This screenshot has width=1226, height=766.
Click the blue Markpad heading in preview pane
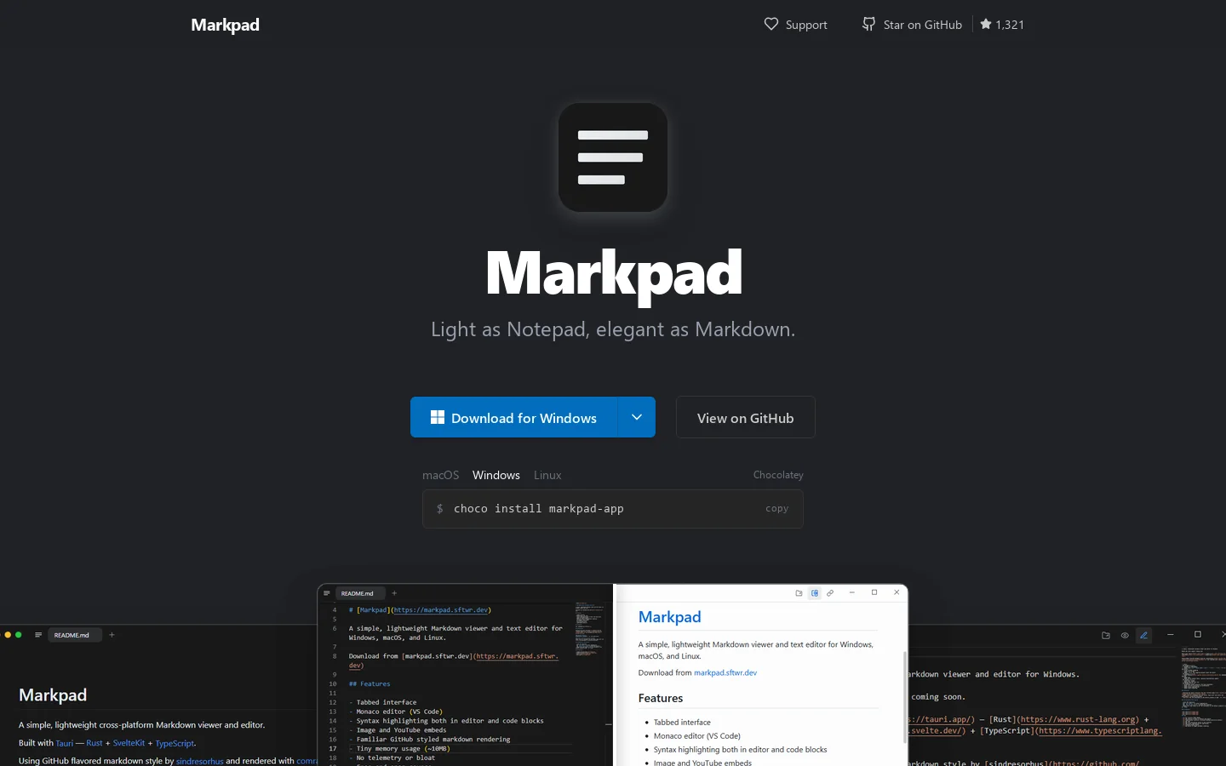(x=670, y=617)
